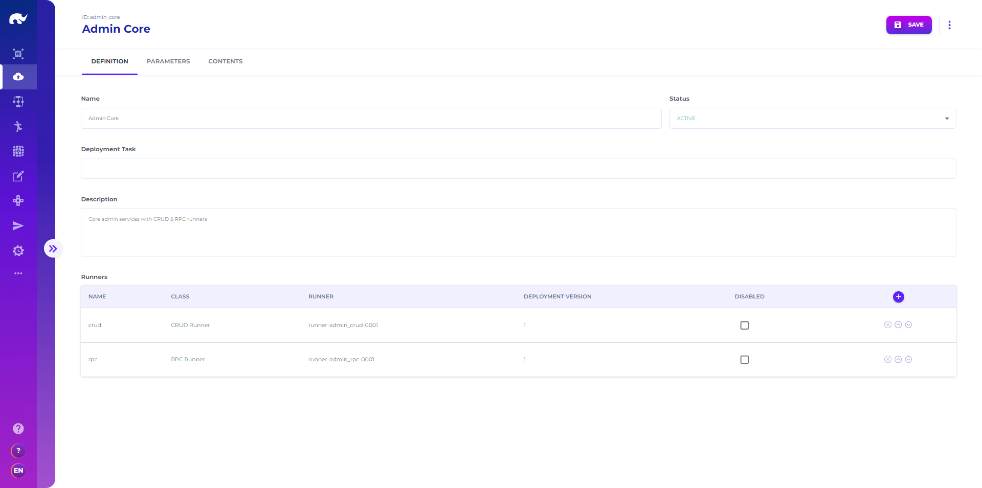This screenshot has width=982, height=488.
Task: Remove the crud runner with X icon
Action: (x=888, y=325)
